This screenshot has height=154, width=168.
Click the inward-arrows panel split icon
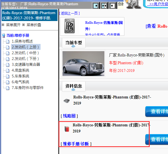104,6
